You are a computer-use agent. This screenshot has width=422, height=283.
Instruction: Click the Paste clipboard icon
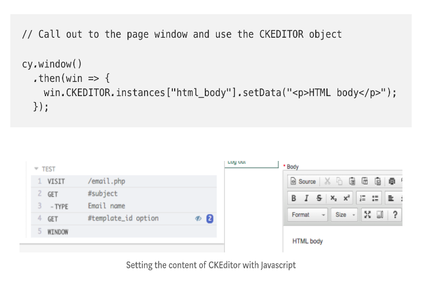pyautogui.click(x=352, y=182)
